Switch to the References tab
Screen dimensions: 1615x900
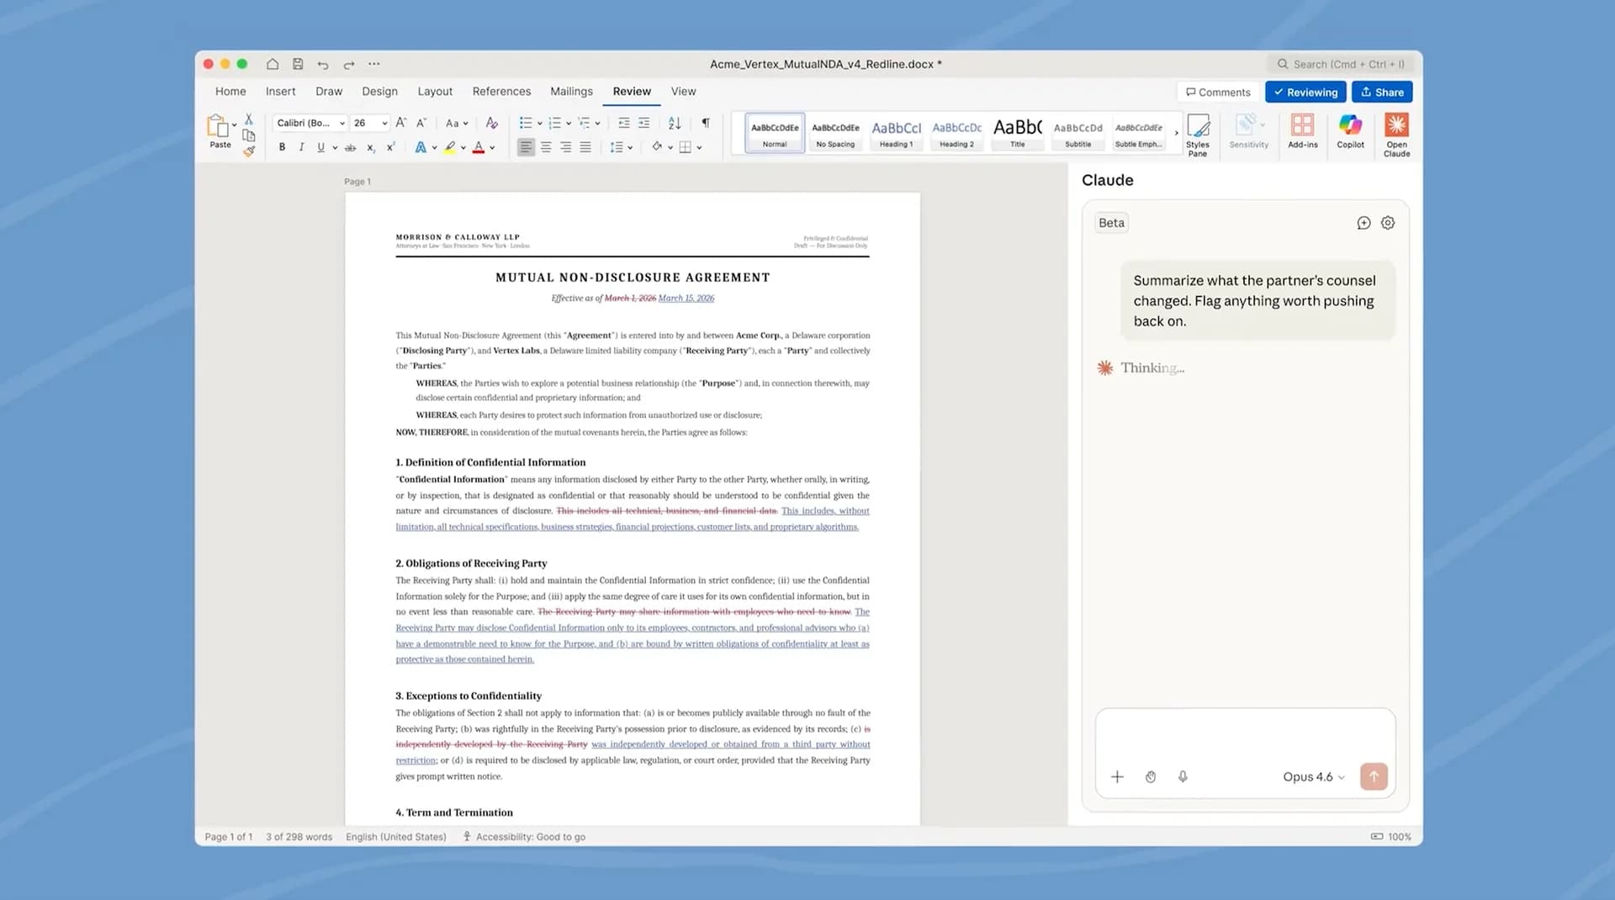pyautogui.click(x=500, y=91)
